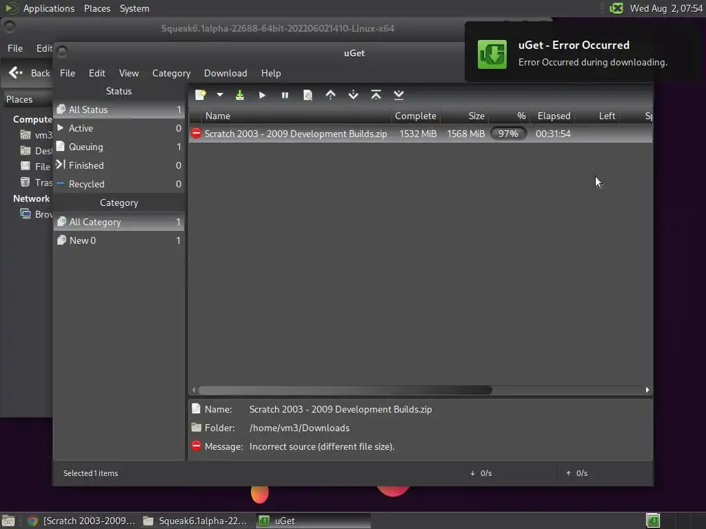Show Finished downloads

coord(119,165)
